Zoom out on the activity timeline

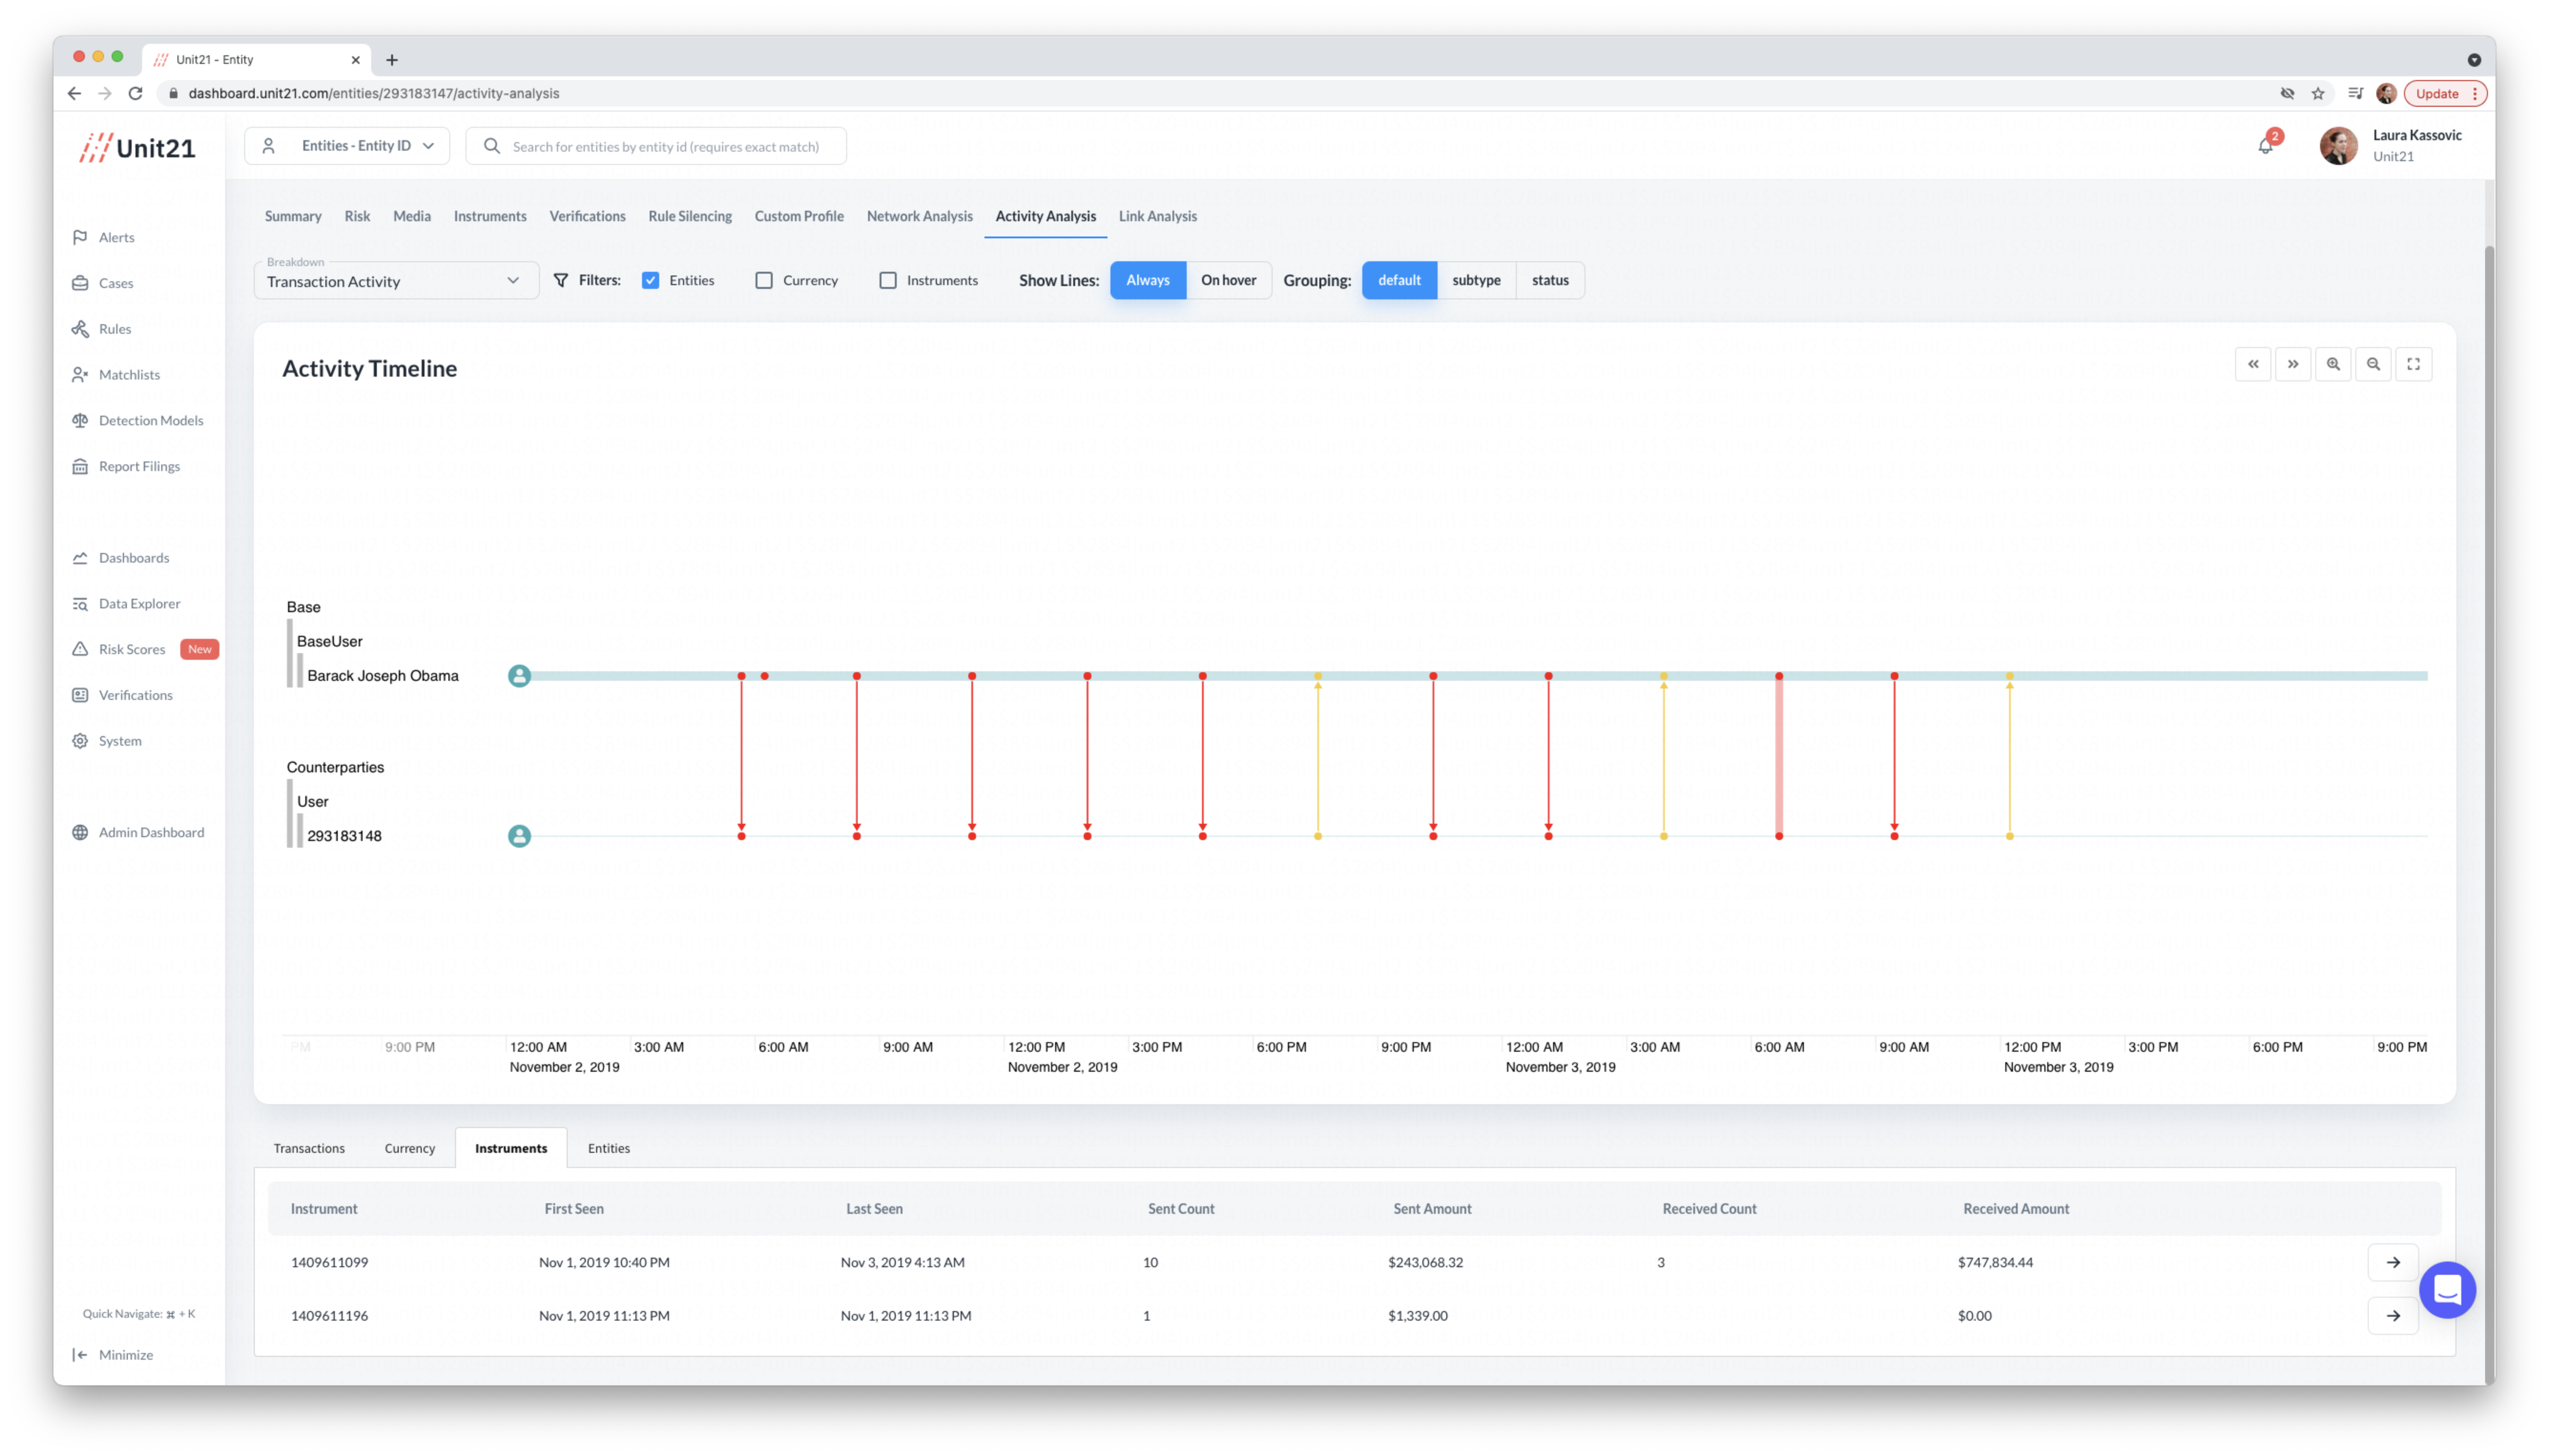coord(2373,364)
